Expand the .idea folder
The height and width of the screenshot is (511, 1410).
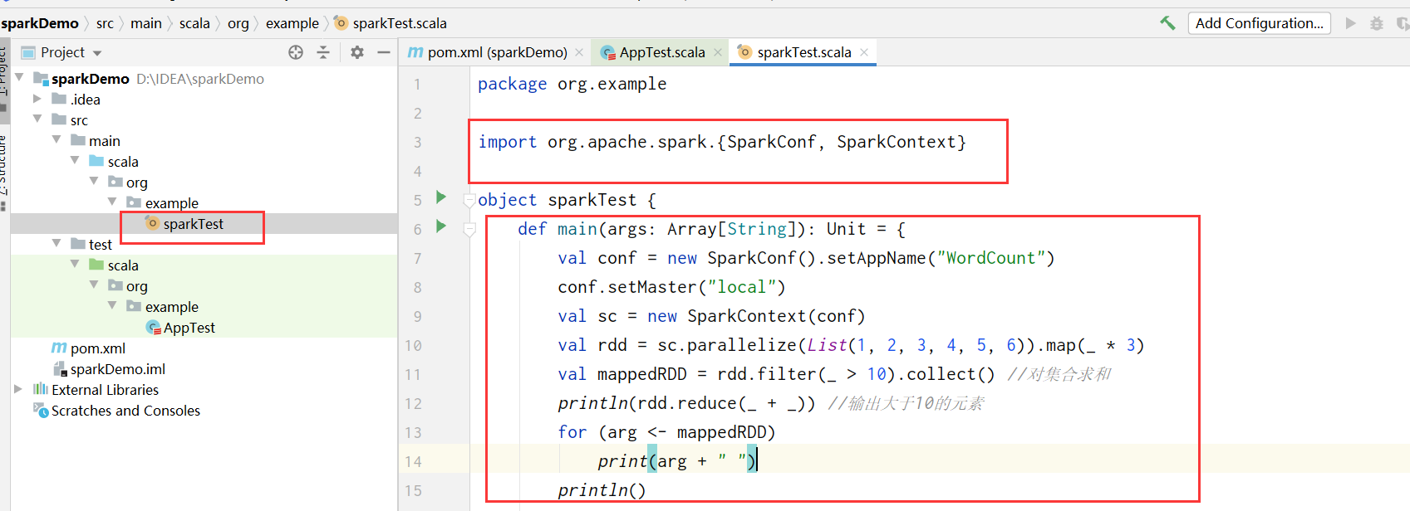(x=37, y=99)
